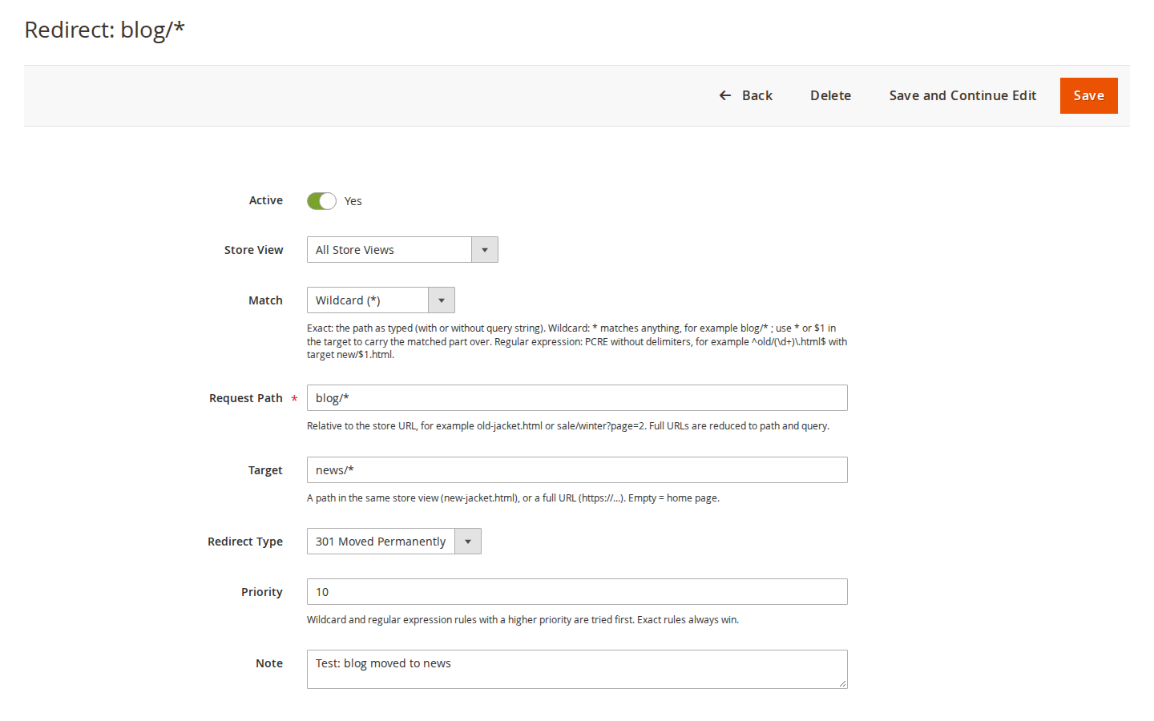Screen dimensions: 1154x721
Task: Click the Target field label
Action: click(x=265, y=470)
